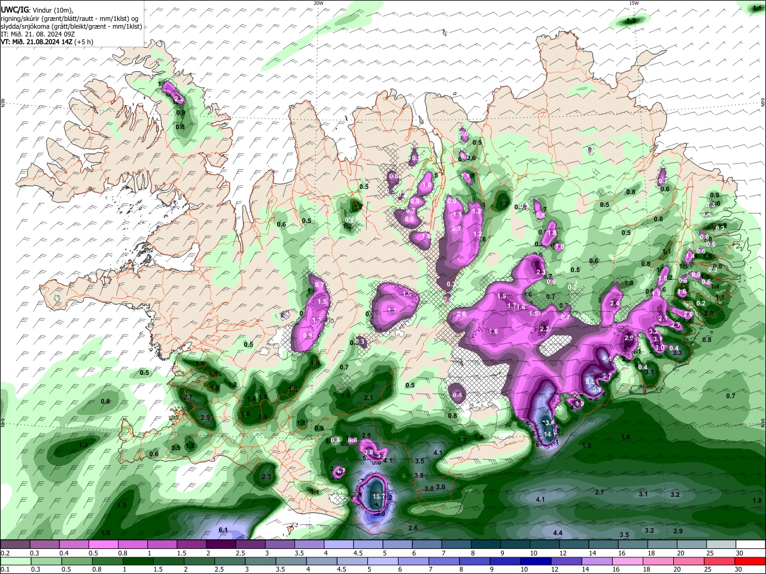Select the 0.2–0.3 mauve swatch in upper scale

click(x=15, y=545)
